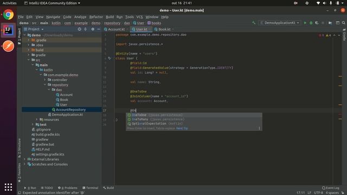
Task: Go to next highlighted error using the down arrow
Action: 339,35
